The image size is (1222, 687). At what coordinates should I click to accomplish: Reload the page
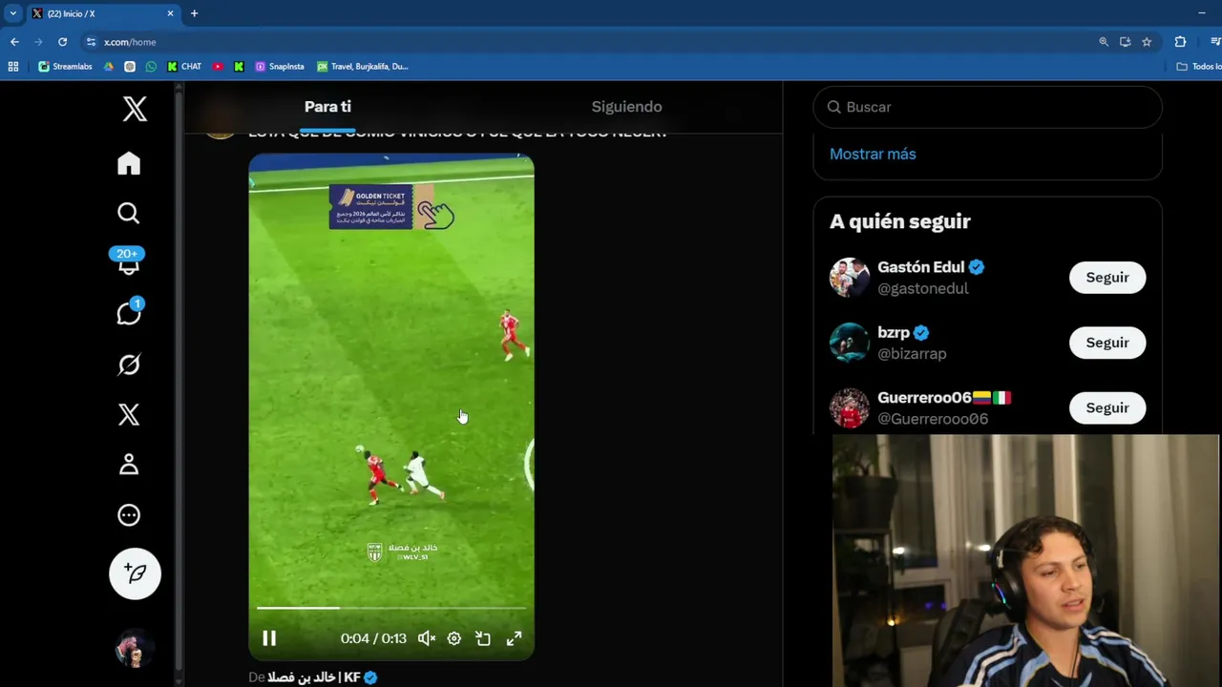click(x=62, y=42)
